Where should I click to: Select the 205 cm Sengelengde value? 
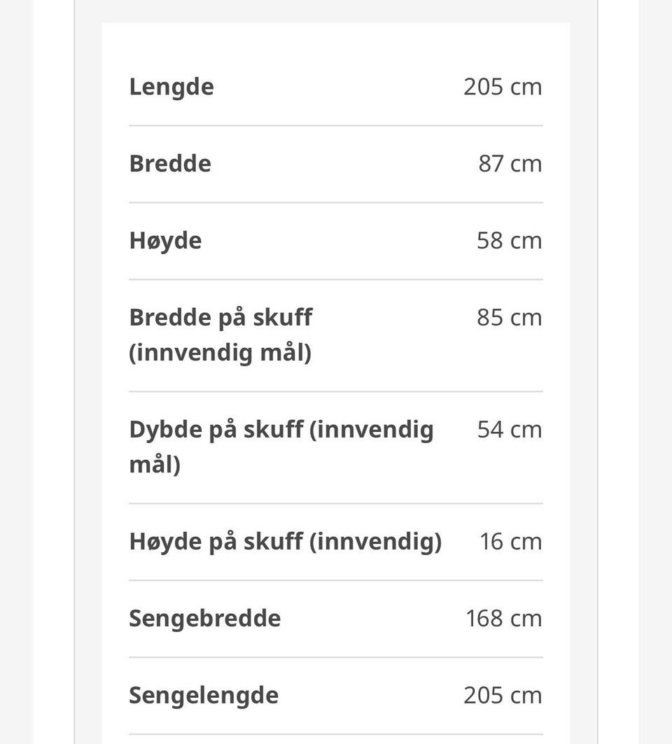coord(503,695)
